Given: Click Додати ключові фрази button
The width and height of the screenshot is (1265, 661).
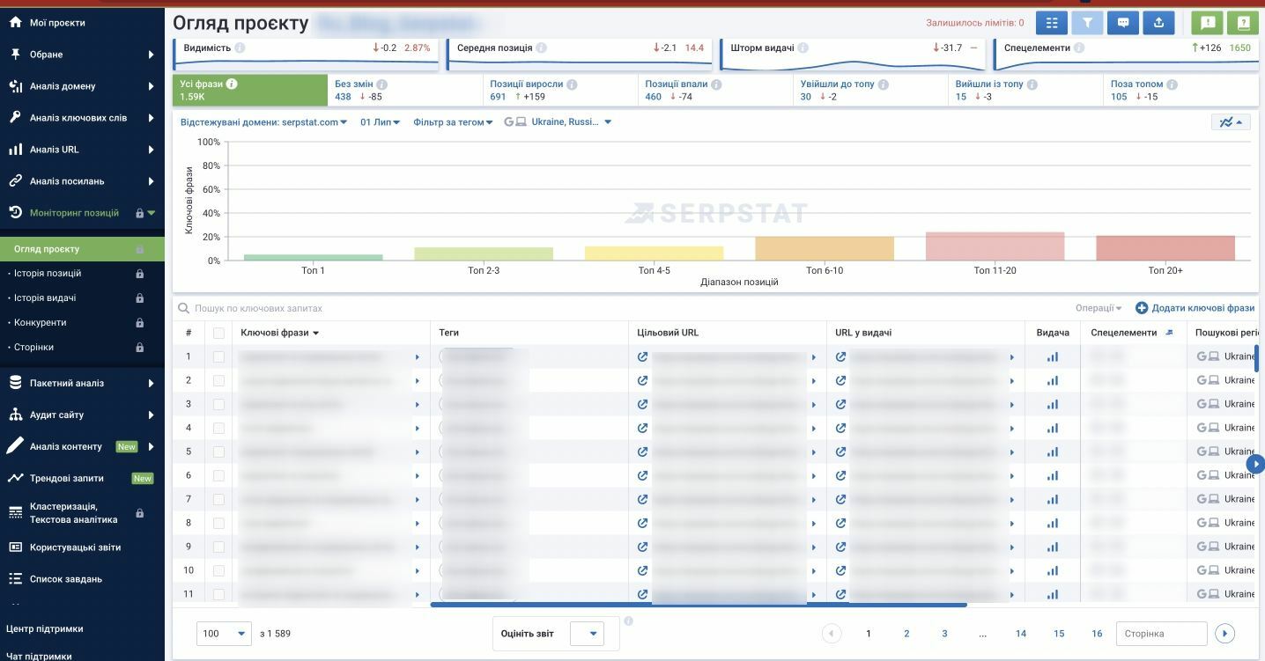Looking at the screenshot, I should [1195, 308].
